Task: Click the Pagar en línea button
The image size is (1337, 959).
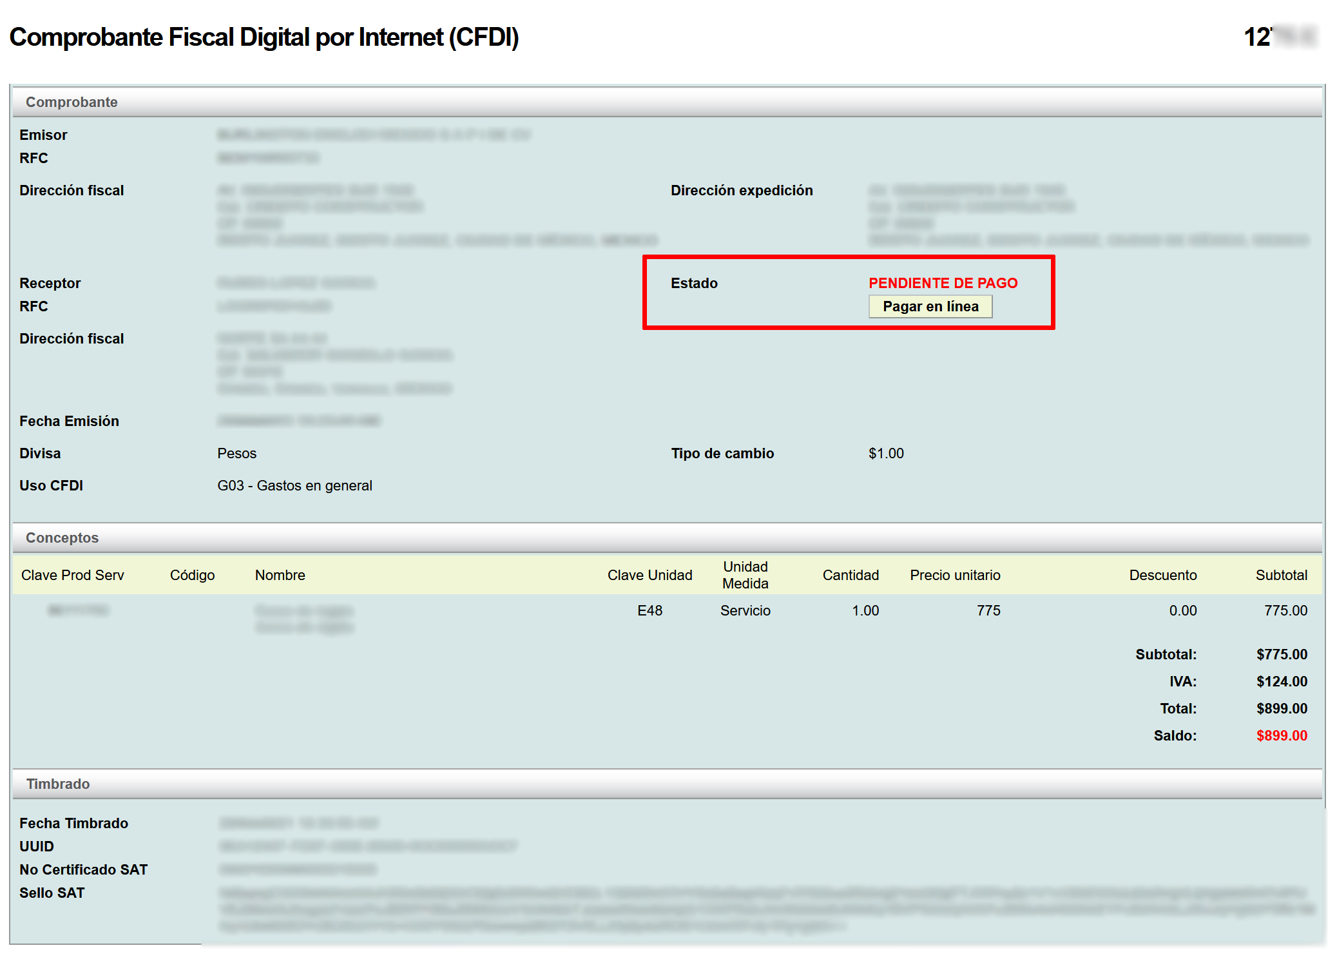Action: [930, 307]
